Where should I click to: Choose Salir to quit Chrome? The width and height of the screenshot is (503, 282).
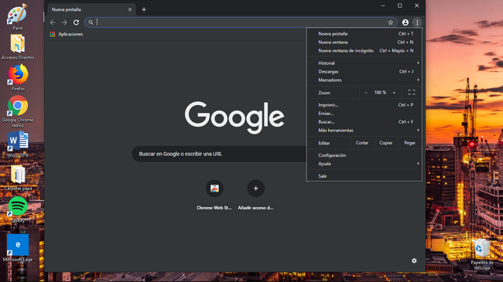coord(364,176)
